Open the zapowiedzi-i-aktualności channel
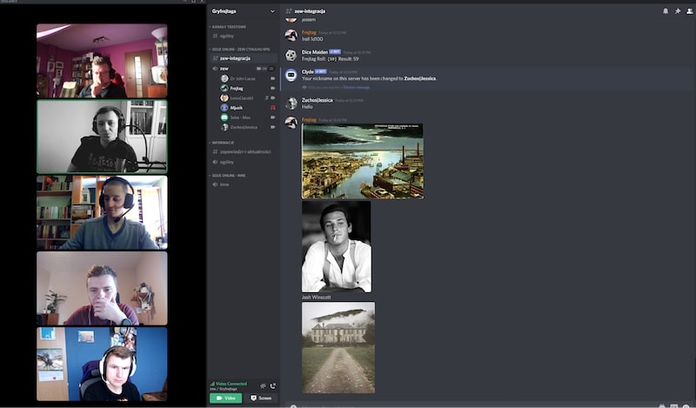Viewport: 696px width, 408px height. (x=244, y=152)
